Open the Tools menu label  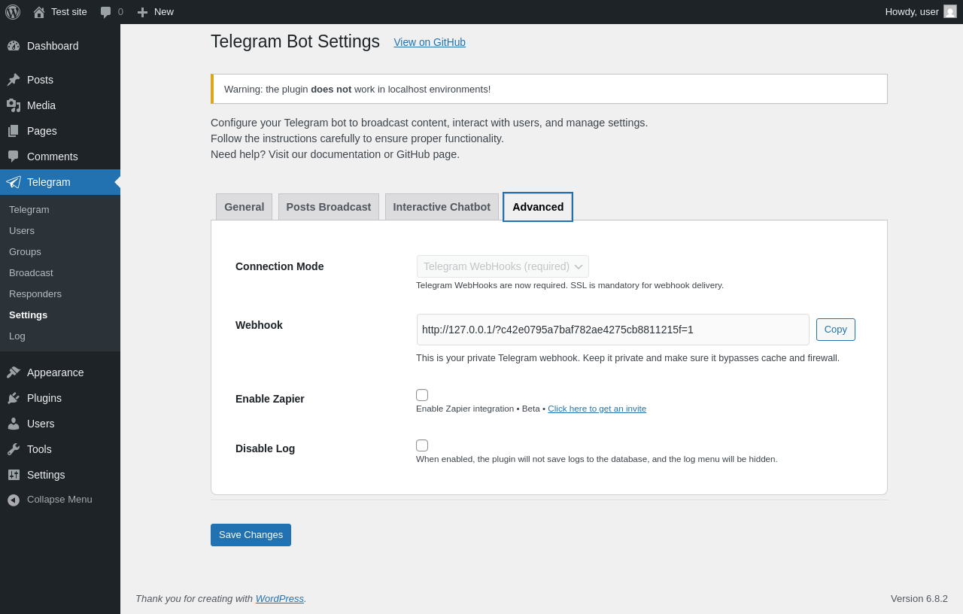(39, 449)
